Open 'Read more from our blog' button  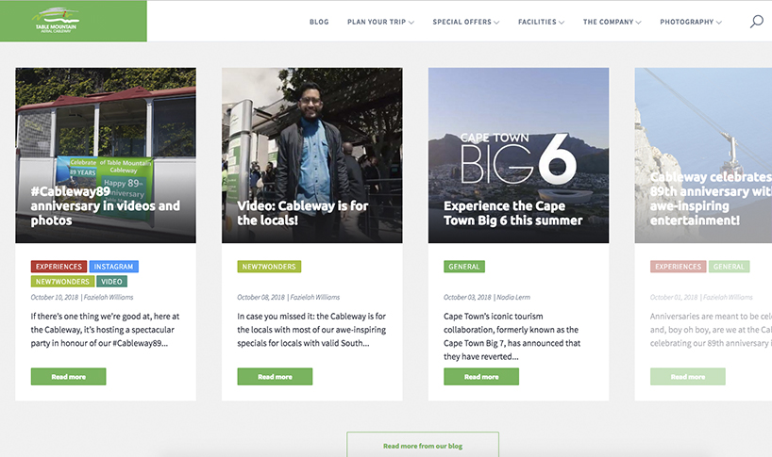(x=423, y=445)
